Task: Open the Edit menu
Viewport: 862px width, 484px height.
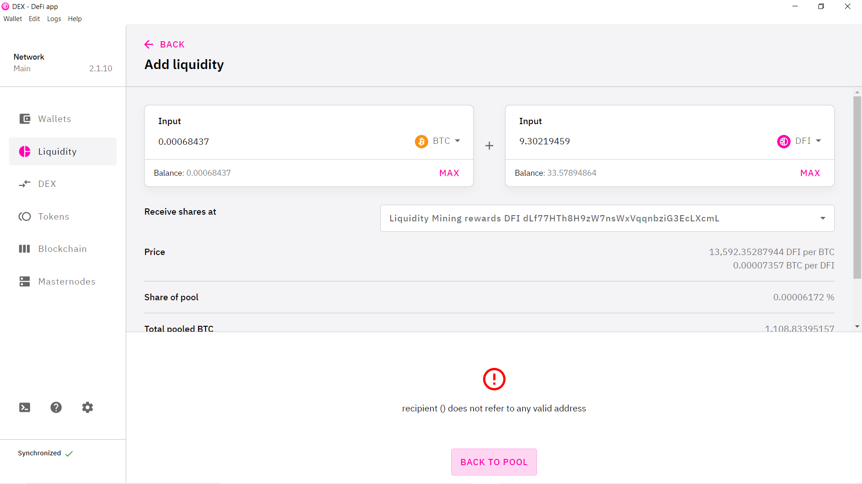Action: click(34, 19)
